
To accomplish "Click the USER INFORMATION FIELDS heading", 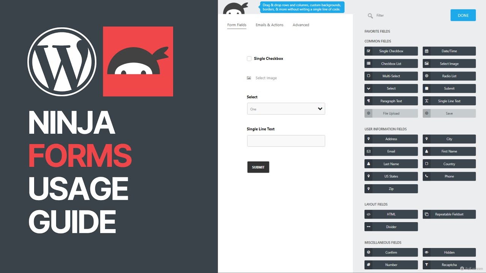I will (385, 129).
